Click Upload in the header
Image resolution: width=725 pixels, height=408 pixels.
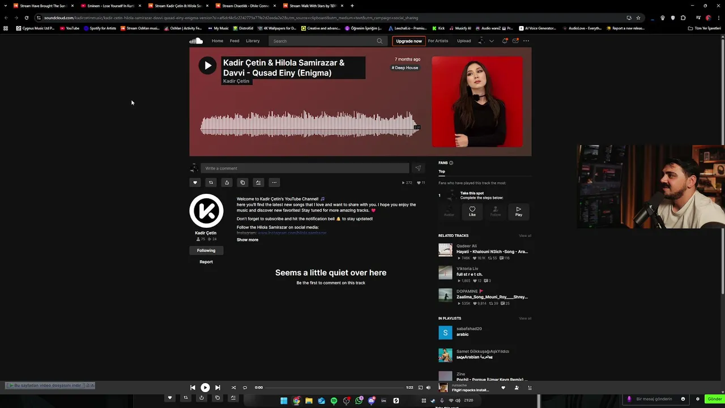(x=464, y=41)
